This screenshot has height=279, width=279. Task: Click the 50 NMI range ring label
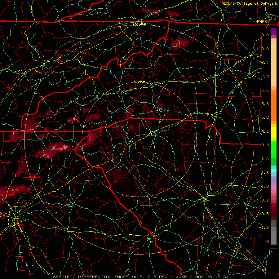click(139, 82)
